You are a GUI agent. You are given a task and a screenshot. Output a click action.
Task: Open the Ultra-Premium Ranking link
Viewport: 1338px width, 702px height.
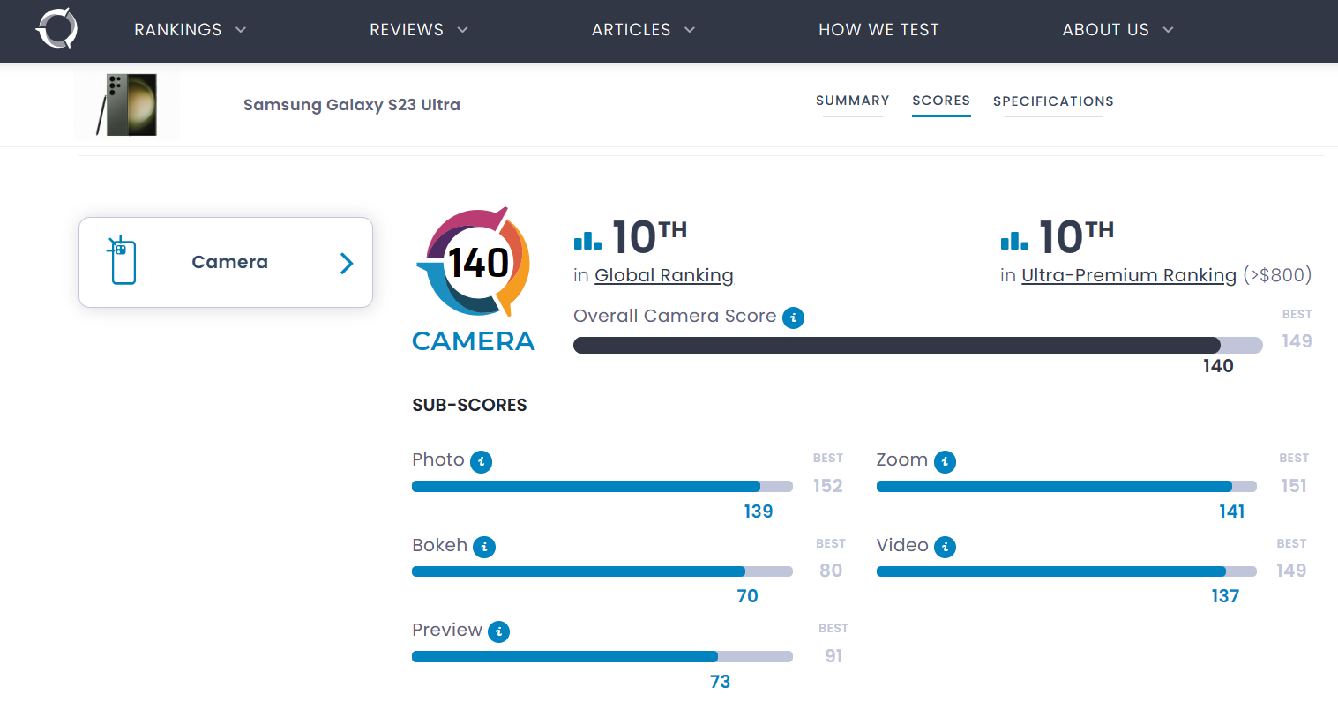[x=1129, y=275]
